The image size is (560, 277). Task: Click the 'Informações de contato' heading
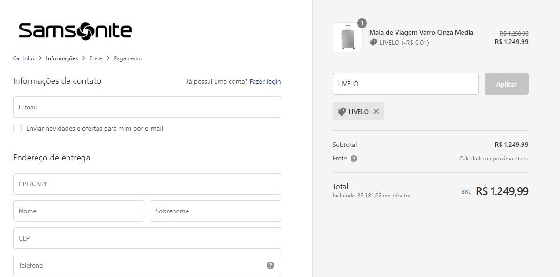click(x=57, y=81)
